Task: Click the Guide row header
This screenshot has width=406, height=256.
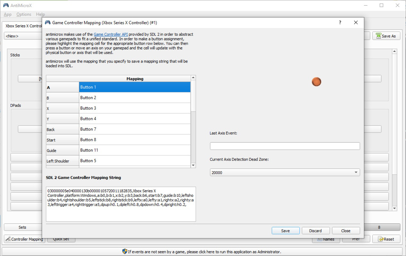Action: point(62,151)
